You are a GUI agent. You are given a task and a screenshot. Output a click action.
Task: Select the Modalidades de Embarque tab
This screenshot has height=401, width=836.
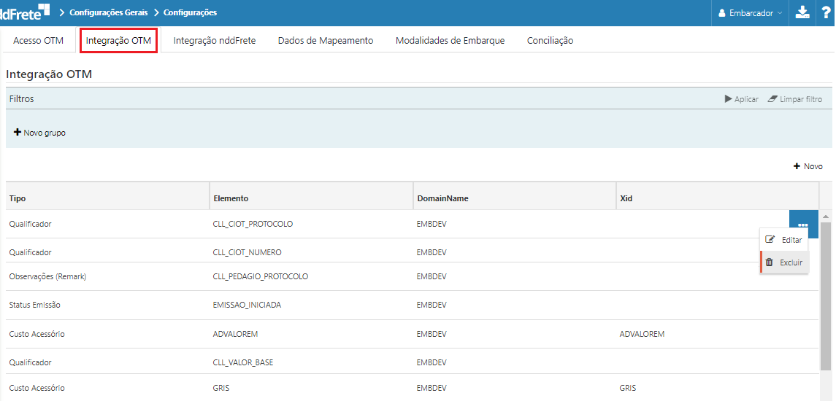tap(450, 41)
